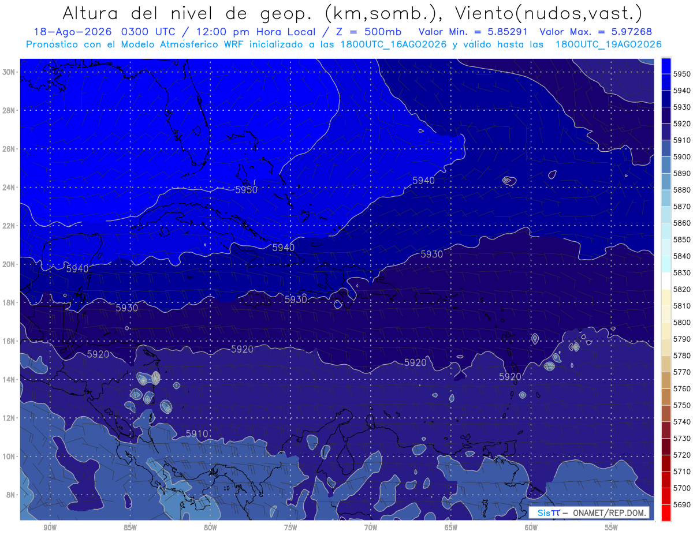Click the 70W longitude axis label
The width and height of the screenshot is (693, 535).
click(x=371, y=527)
